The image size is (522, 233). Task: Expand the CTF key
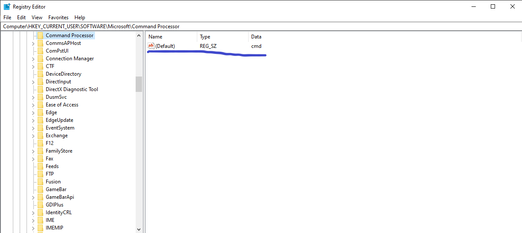coord(33,66)
